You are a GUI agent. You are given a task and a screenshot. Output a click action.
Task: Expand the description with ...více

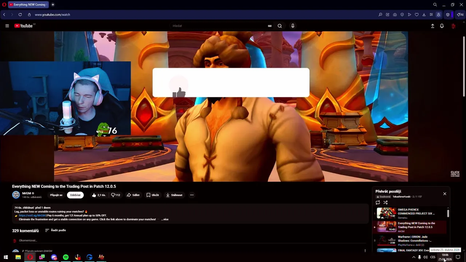165,219
